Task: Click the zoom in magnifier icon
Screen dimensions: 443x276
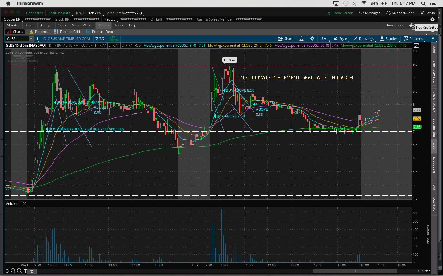Action: point(13,271)
